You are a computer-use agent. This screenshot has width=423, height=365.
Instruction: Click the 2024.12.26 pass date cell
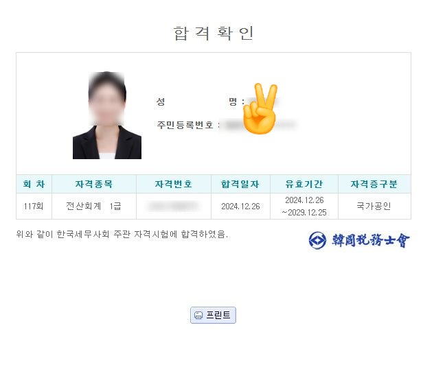click(x=240, y=207)
